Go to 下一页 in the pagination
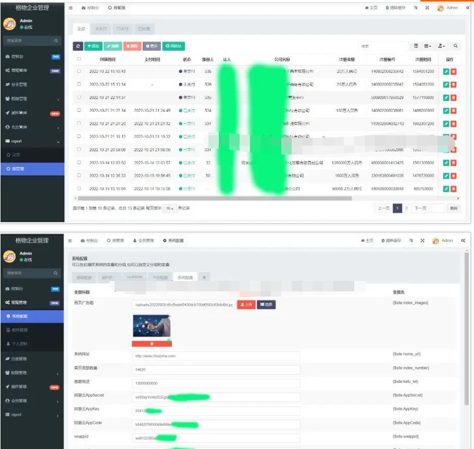Image resolution: width=474 pixels, height=449 pixels. click(x=420, y=208)
